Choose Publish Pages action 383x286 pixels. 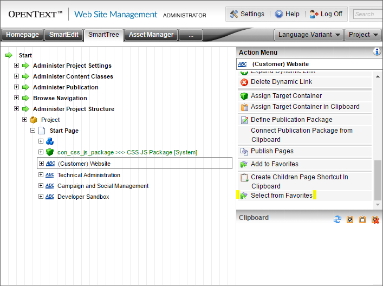pos(304,151)
